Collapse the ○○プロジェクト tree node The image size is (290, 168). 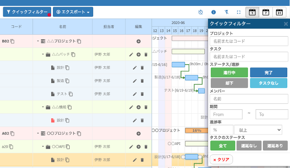tap(38, 133)
